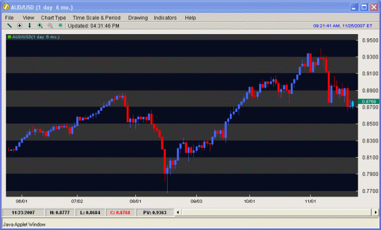Click the 10/01 date axis label
This screenshot has width=381, height=230.
(249, 201)
